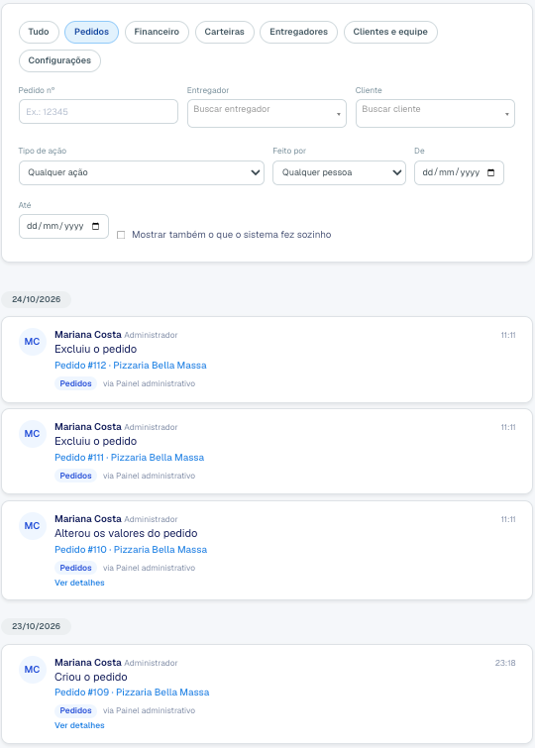
Task: Click the Pedidos tag on Pedido #111 entry
Action: click(x=76, y=476)
